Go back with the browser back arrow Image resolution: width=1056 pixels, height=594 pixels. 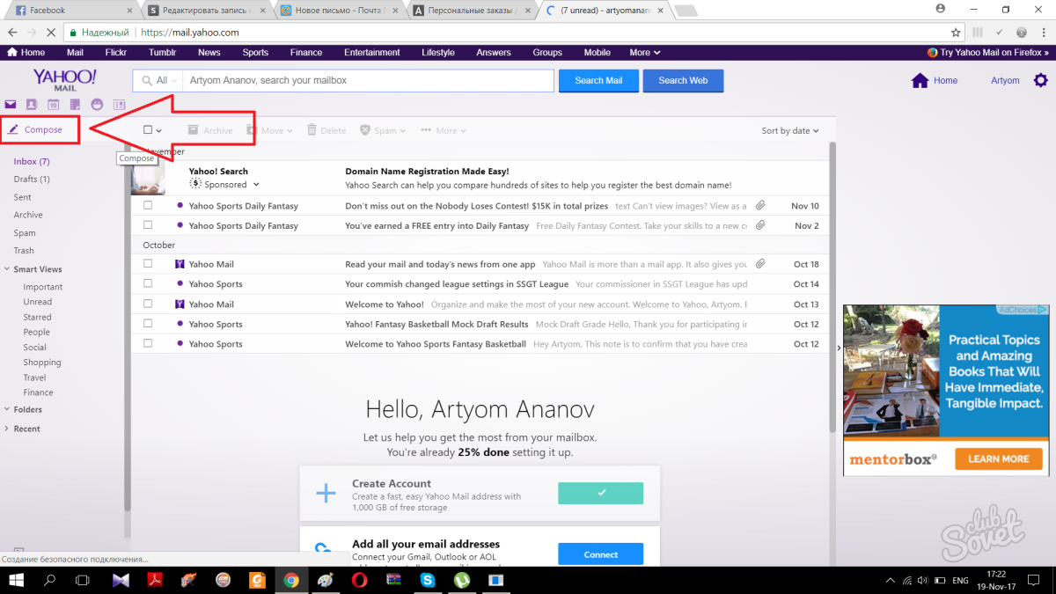click(11, 33)
